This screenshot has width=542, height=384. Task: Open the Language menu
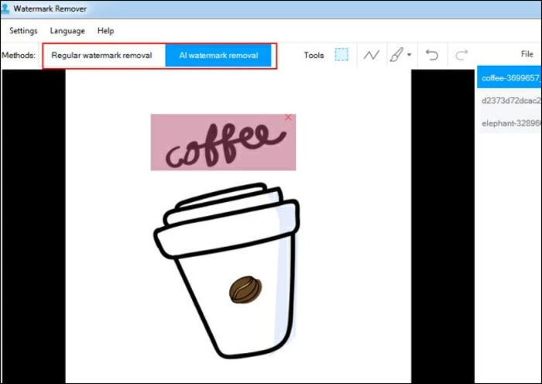(x=67, y=31)
